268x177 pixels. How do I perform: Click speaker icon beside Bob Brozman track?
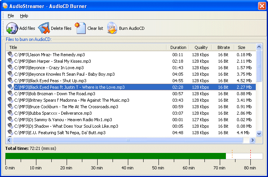tap(10, 94)
